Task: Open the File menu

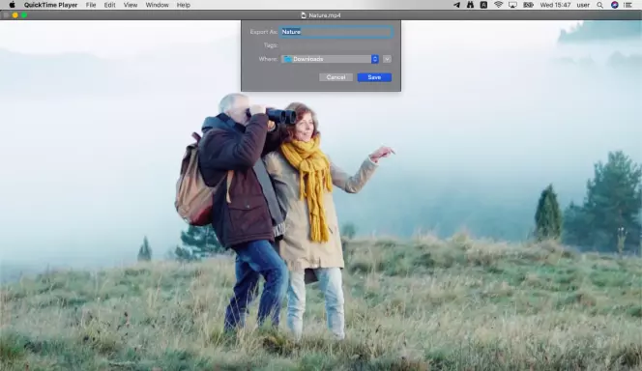Action: pyautogui.click(x=91, y=5)
